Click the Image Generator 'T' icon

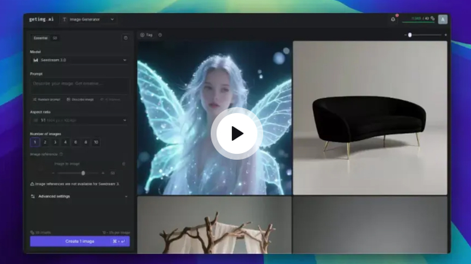pyautogui.click(x=65, y=19)
